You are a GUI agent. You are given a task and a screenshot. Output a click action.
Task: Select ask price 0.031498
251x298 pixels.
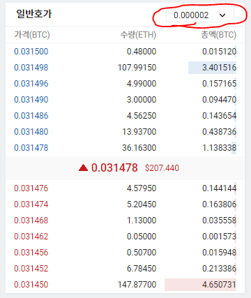point(31,68)
